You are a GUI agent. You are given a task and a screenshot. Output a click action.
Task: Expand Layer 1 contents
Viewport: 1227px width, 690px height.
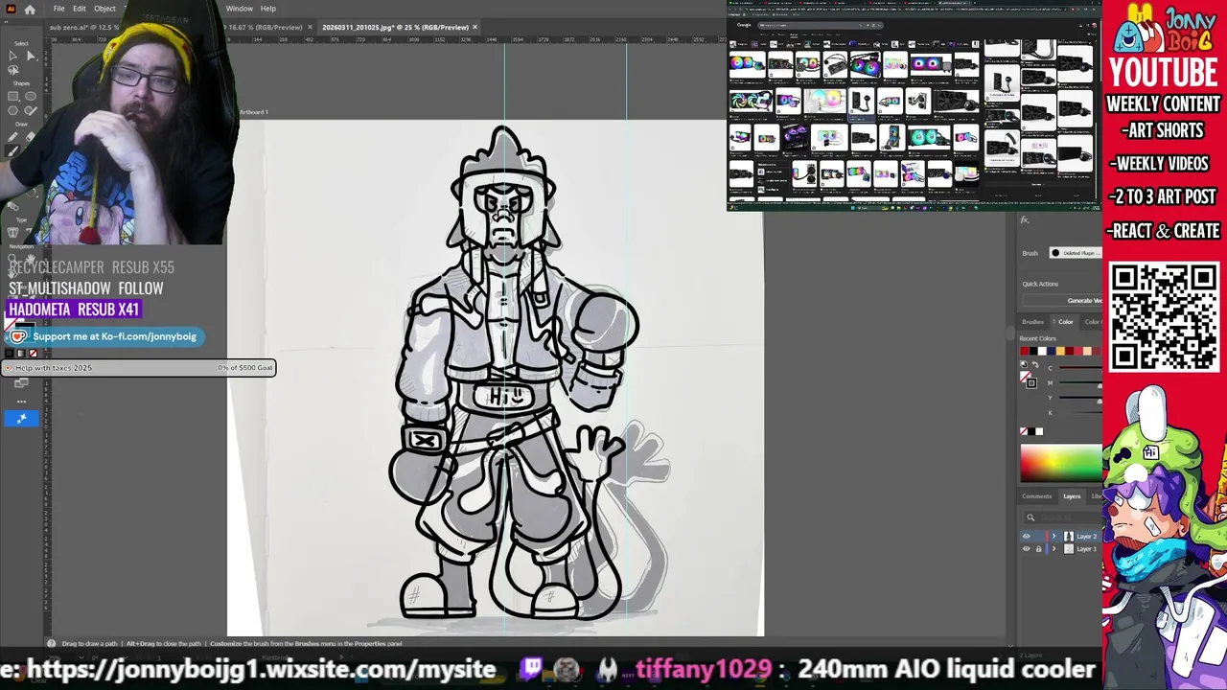(1053, 549)
